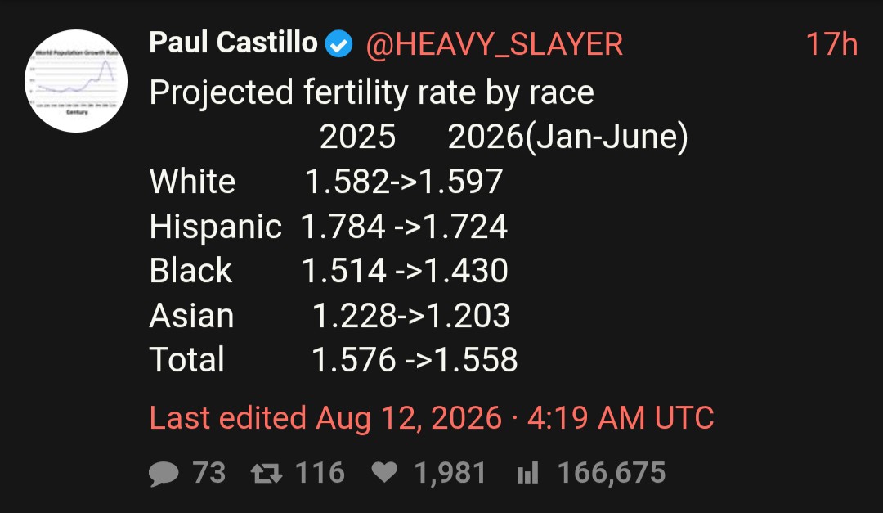This screenshot has width=883, height=513.
Task: Click the 166,675 views count
Action: click(x=612, y=472)
